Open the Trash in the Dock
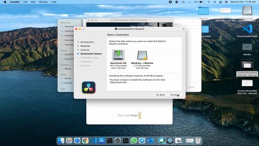 point(198,141)
